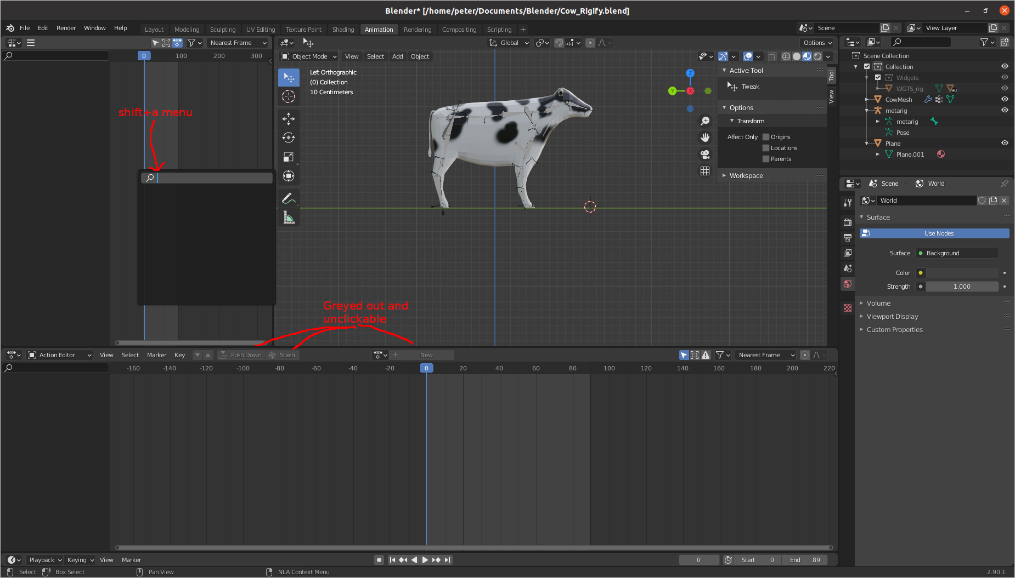The height and width of the screenshot is (578, 1015).
Task: Jump to the end frame
Action: (x=448, y=560)
